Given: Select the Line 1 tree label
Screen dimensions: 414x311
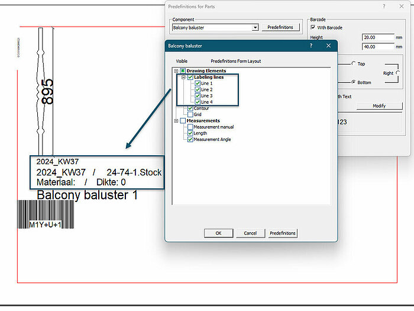Looking at the screenshot, I should [x=207, y=84].
